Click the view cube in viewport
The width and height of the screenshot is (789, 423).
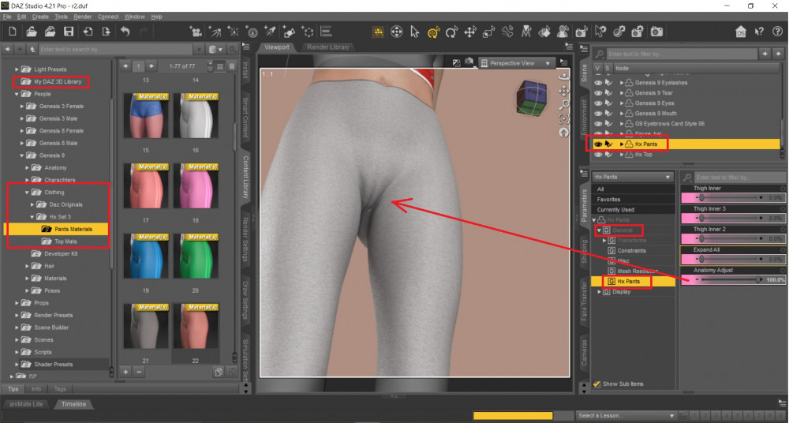tap(531, 97)
